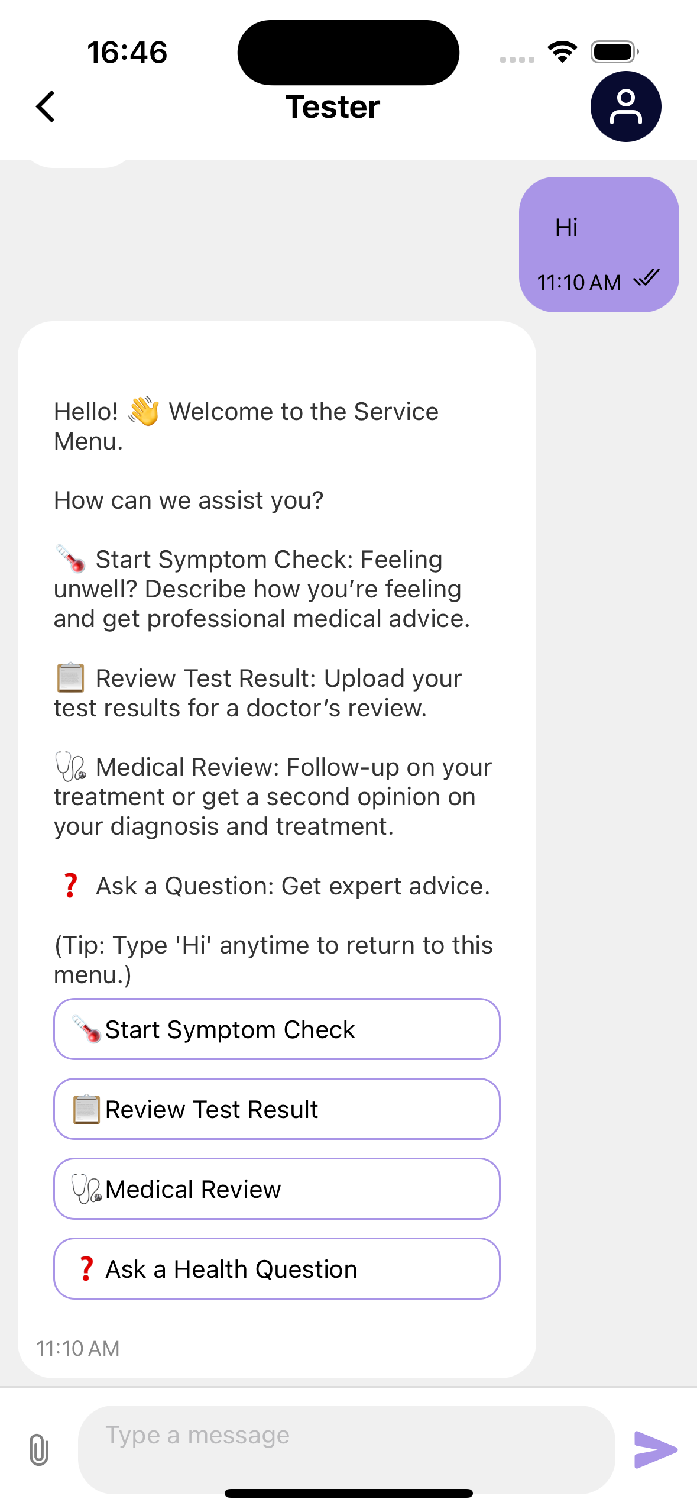The image size is (697, 1512).
Task: Tap the Wi-Fi status icon
Action: click(x=562, y=52)
